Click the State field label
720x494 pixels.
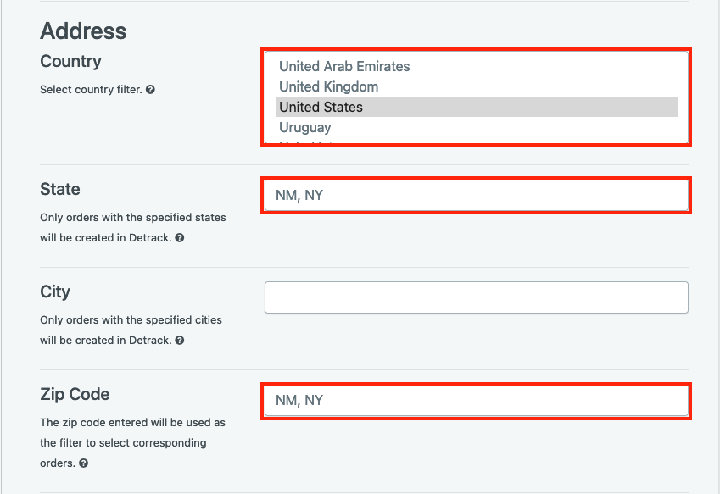point(60,189)
